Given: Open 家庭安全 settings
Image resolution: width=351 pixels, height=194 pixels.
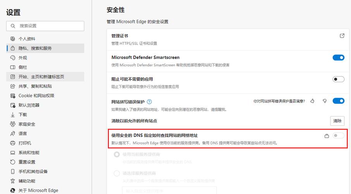Looking at the screenshot, I should coord(45,124).
